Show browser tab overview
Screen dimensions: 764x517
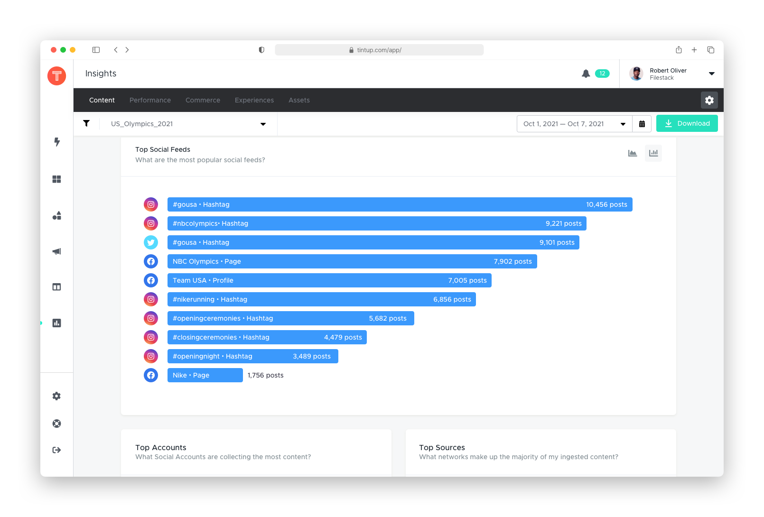pos(711,50)
